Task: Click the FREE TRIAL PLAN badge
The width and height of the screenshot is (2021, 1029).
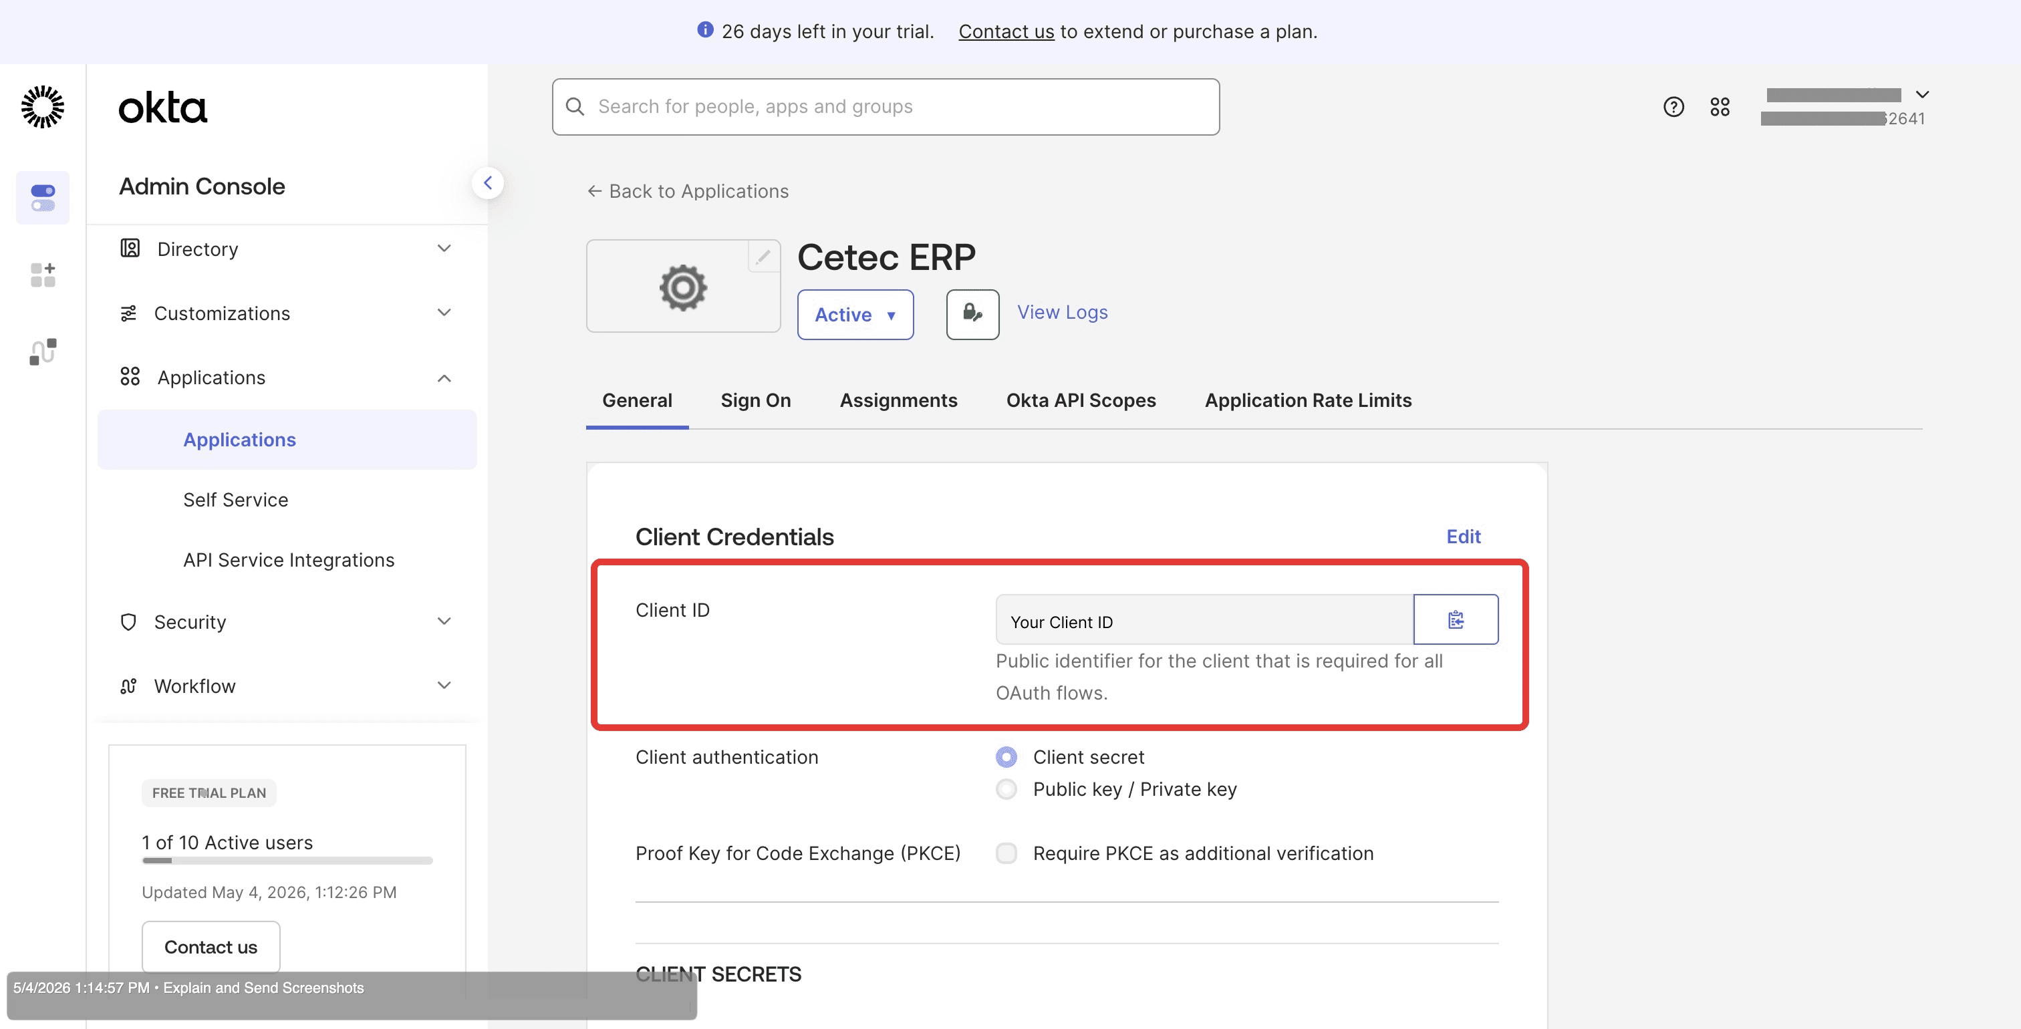Action: pyautogui.click(x=209, y=793)
